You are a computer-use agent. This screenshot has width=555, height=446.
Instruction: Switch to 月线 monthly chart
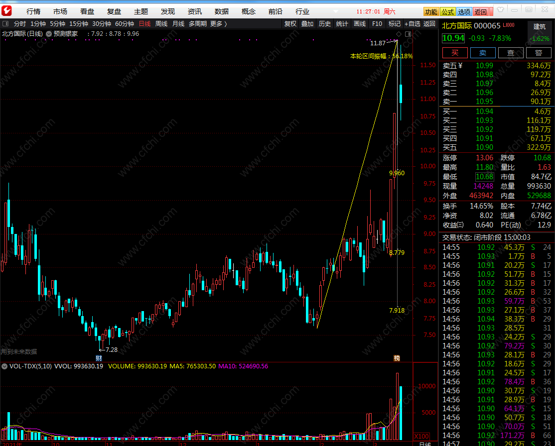pyautogui.click(x=178, y=24)
